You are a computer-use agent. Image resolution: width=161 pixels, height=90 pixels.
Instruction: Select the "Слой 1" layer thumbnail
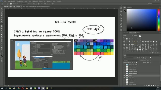point(127,75)
